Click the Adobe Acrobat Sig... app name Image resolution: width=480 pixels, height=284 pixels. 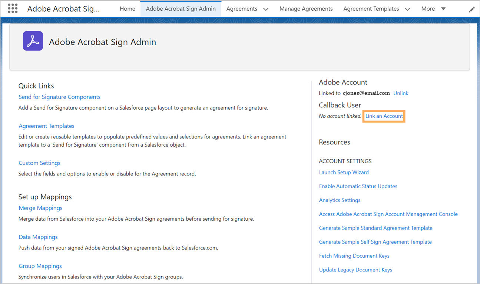pyautogui.click(x=63, y=9)
